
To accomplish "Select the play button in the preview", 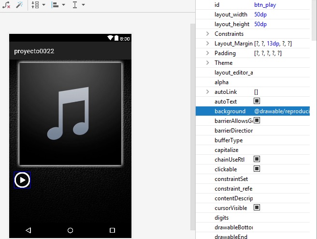I will point(22,180).
